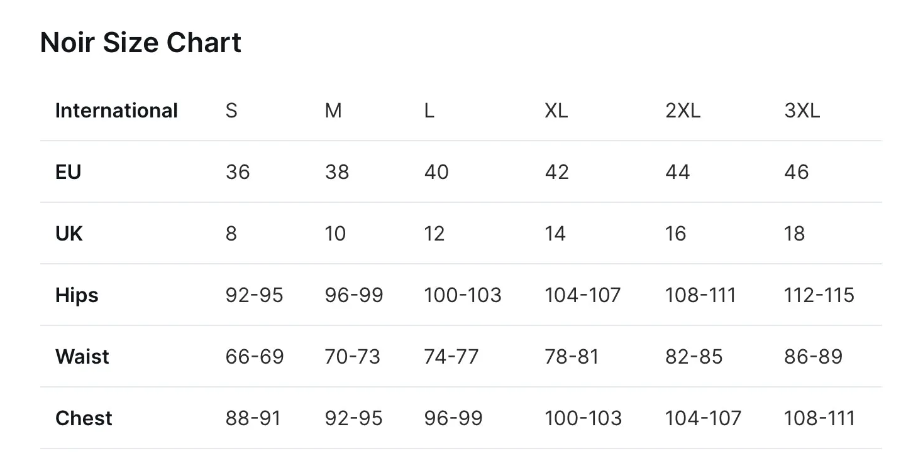
Task: Click the 3XL size column header
Action: [802, 111]
